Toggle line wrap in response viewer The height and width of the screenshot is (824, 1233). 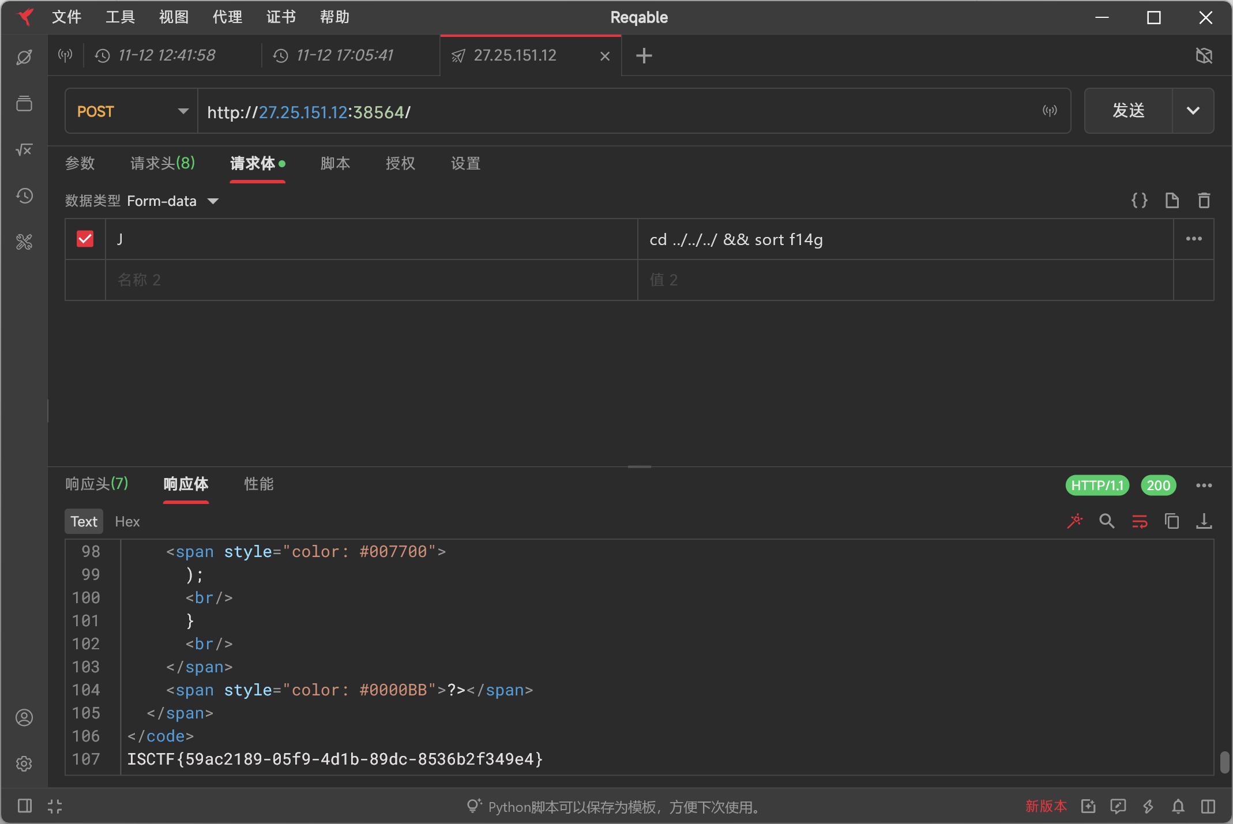(x=1139, y=521)
